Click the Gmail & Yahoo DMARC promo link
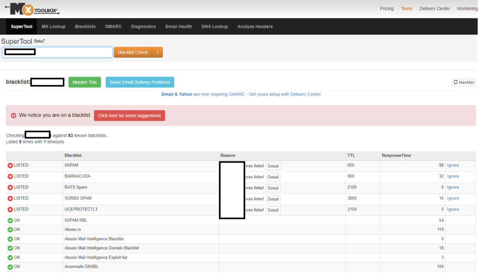 coord(241,94)
